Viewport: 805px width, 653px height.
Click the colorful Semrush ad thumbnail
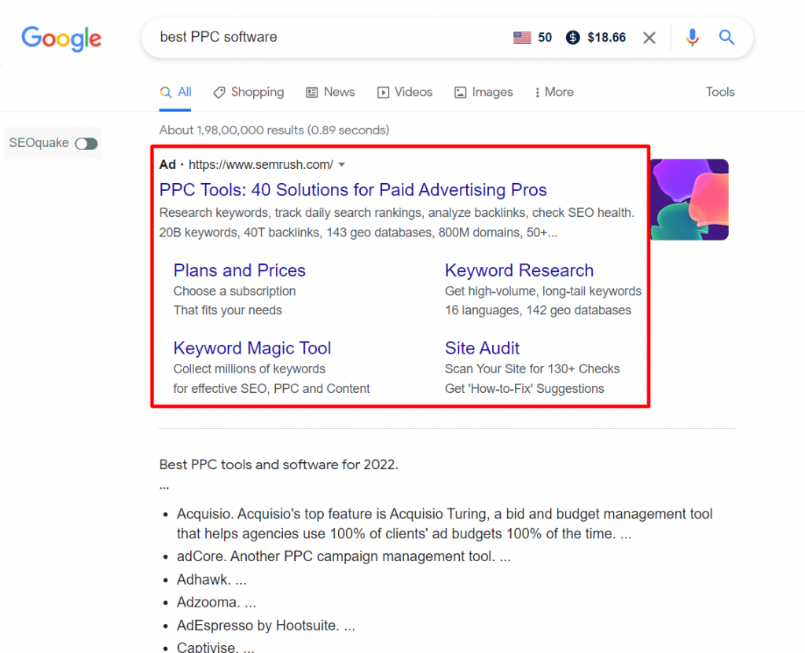689,200
